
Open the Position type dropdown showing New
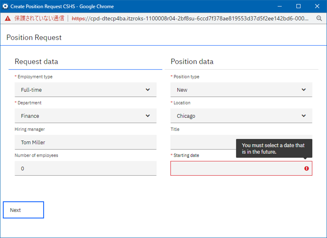(x=241, y=90)
